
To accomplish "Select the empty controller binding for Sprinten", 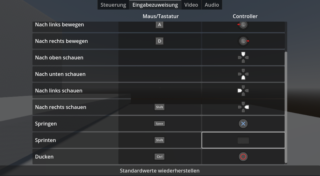I will [x=243, y=140].
